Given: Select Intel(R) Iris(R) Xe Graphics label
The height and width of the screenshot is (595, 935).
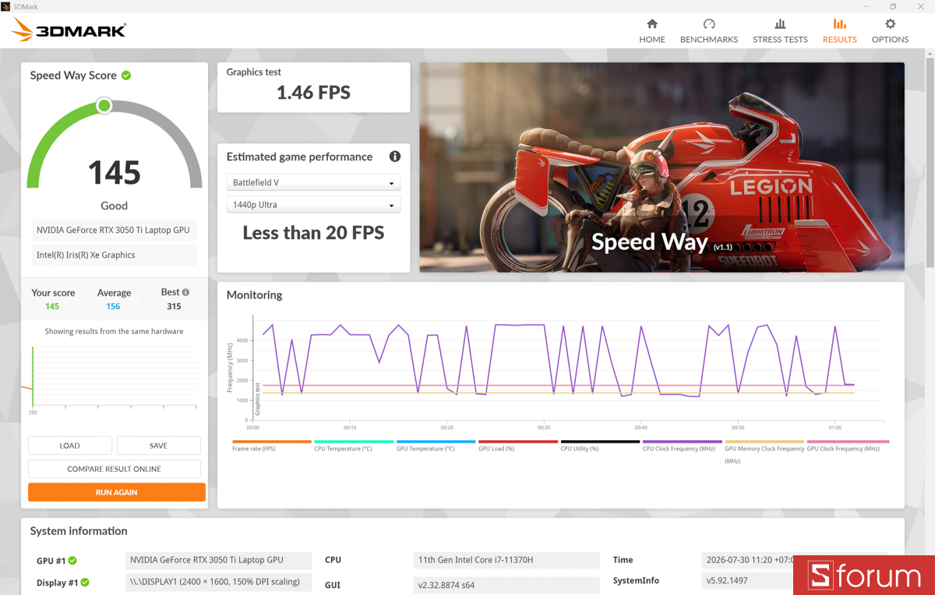Looking at the screenshot, I should (114, 255).
